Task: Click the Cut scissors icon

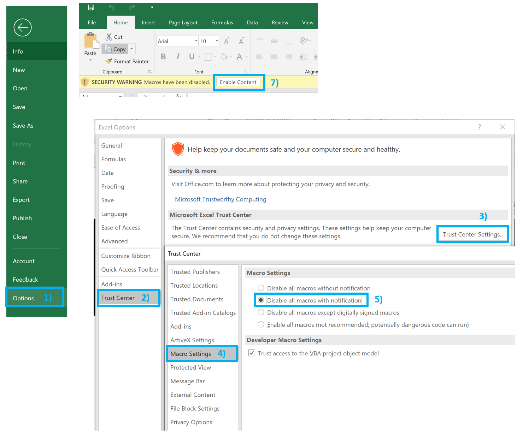Action: click(109, 37)
